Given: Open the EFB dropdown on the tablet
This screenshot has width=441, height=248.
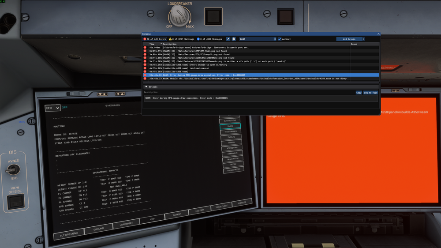Looking at the screenshot, I should pos(52,107).
